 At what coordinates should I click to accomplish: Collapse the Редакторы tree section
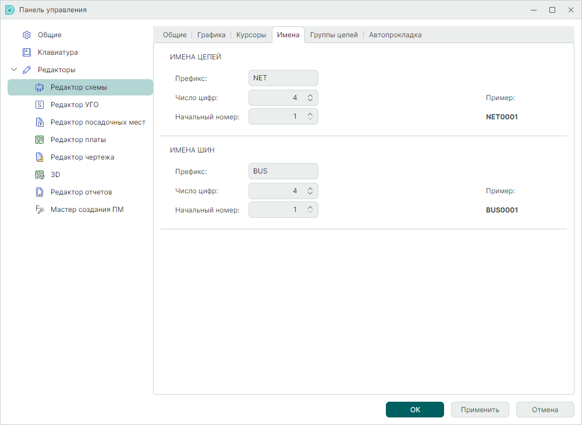click(14, 70)
